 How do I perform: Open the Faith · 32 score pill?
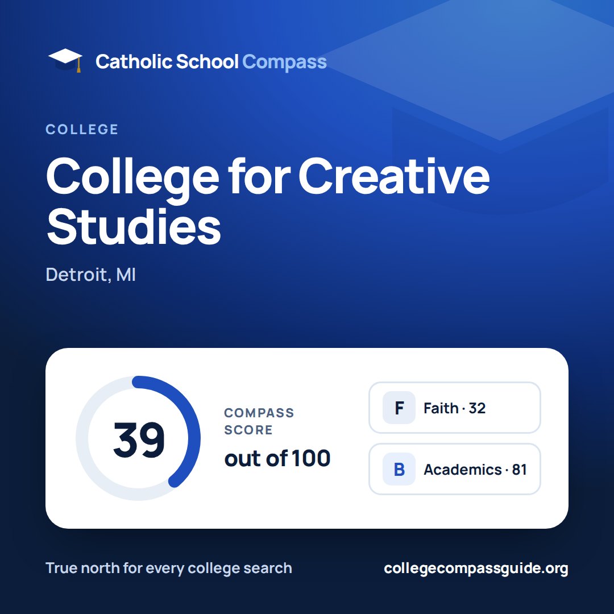tap(455, 408)
